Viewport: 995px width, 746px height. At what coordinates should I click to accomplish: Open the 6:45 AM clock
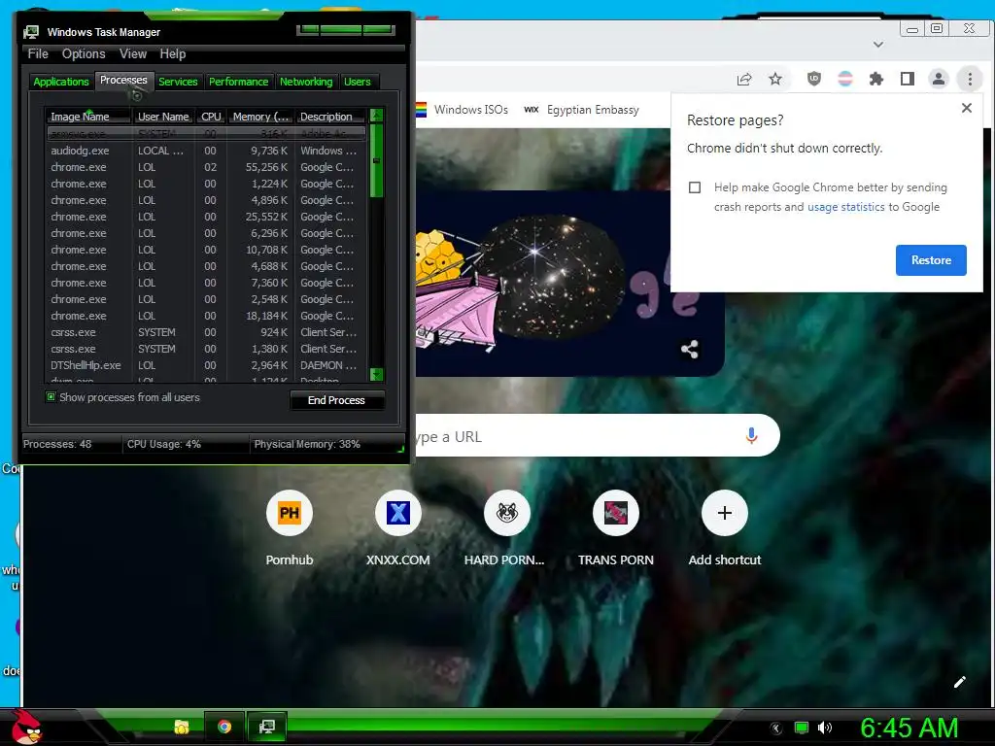coord(909,729)
